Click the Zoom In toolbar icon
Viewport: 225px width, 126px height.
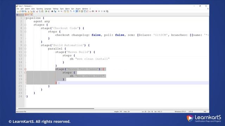pos(59,11)
